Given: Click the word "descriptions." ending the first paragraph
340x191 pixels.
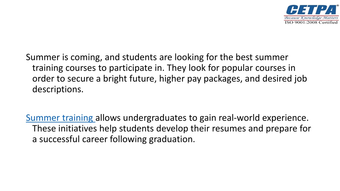Looking at the screenshot, I should point(58,89).
